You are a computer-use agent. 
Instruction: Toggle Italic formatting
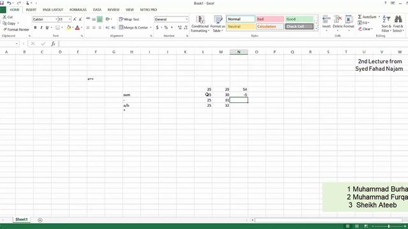pos(41,27)
